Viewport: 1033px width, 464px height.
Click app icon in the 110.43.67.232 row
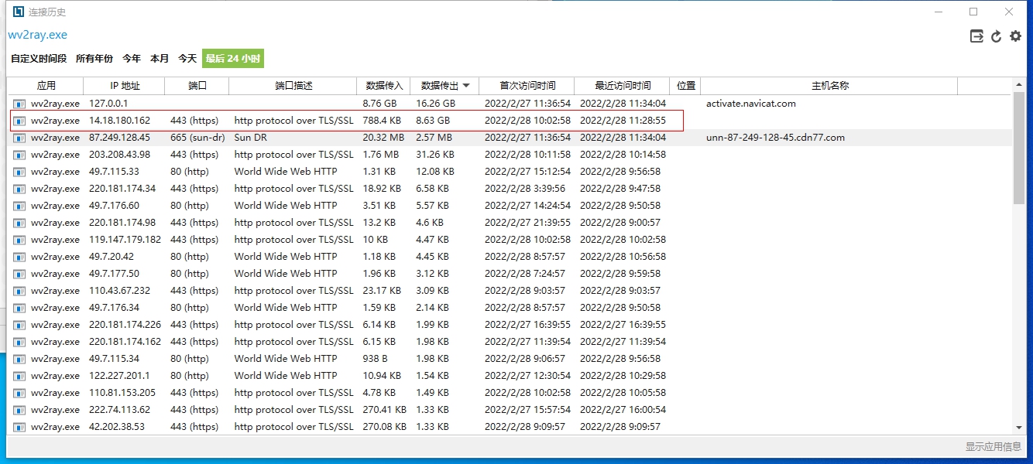tap(19, 291)
